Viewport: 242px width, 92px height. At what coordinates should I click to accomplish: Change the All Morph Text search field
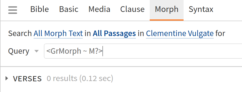point(58,33)
